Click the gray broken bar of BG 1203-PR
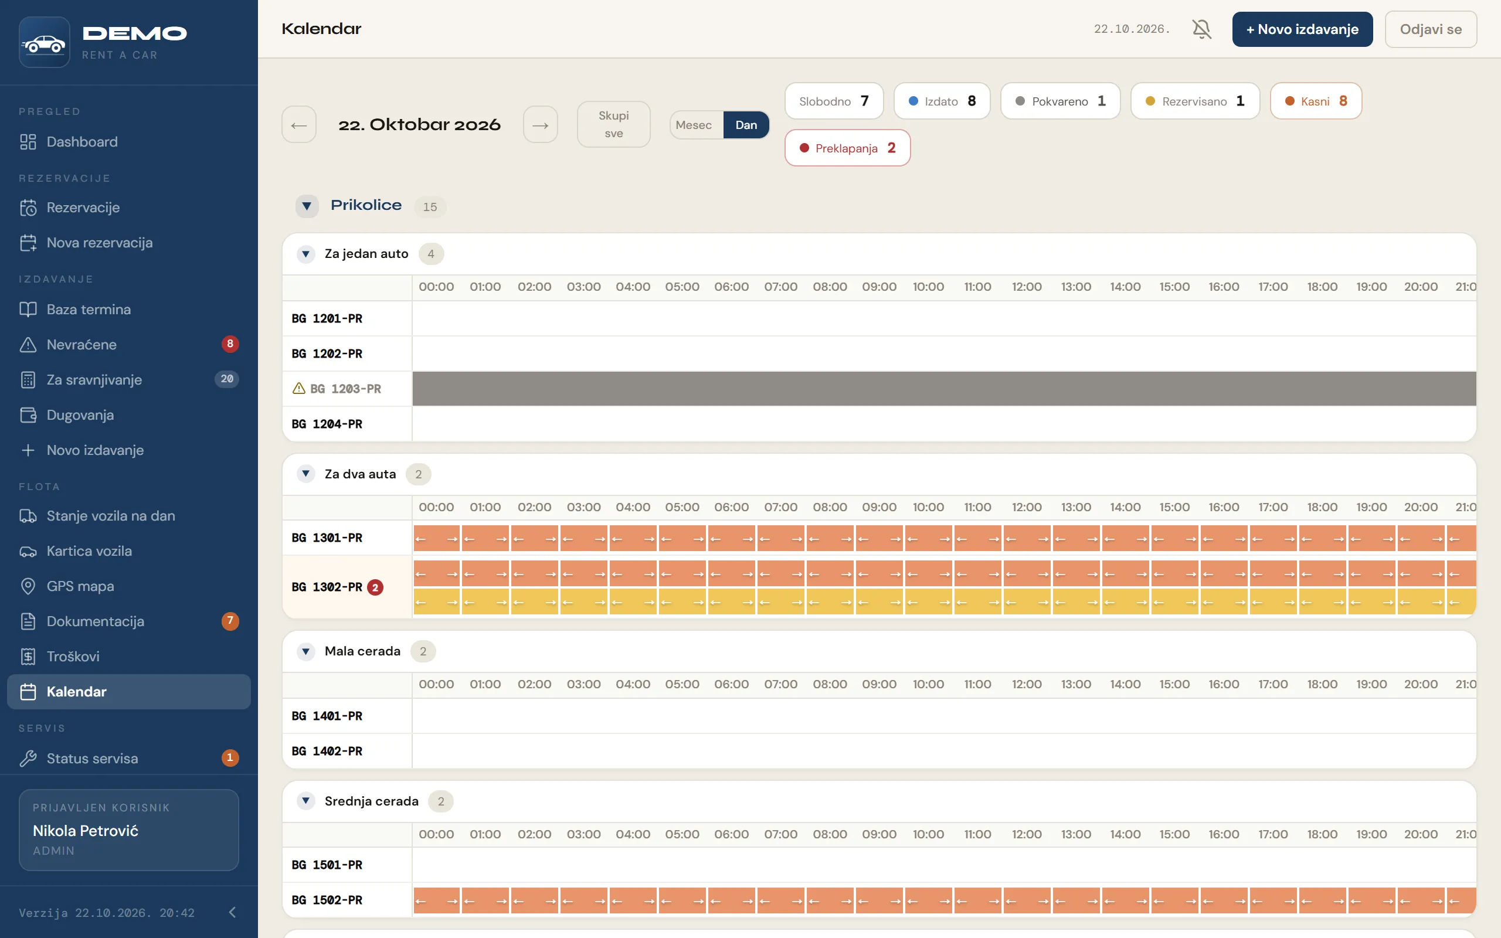Screen dimensions: 1501x938 944,388
